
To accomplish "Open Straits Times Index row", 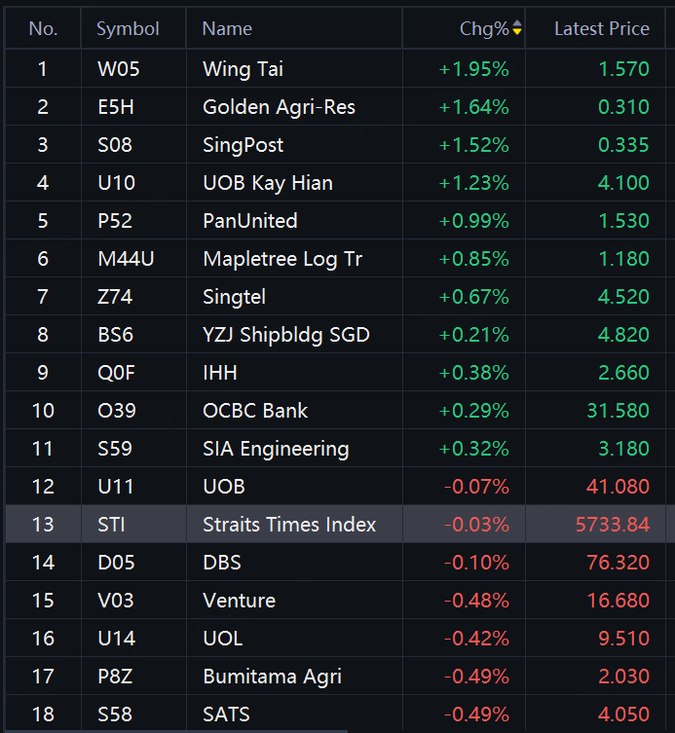I will [289, 525].
